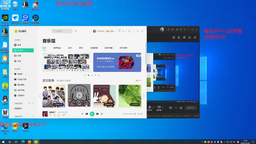Click the search music input field

(x=62, y=31)
